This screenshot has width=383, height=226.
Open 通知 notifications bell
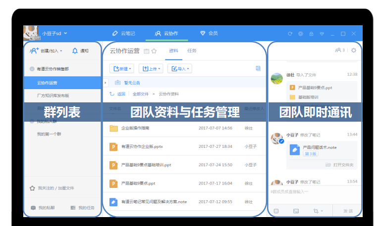[x=80, y=51]
